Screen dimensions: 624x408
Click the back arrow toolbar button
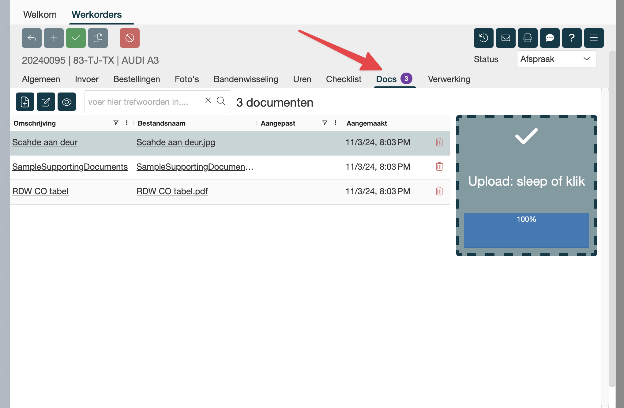click(32, 38)
